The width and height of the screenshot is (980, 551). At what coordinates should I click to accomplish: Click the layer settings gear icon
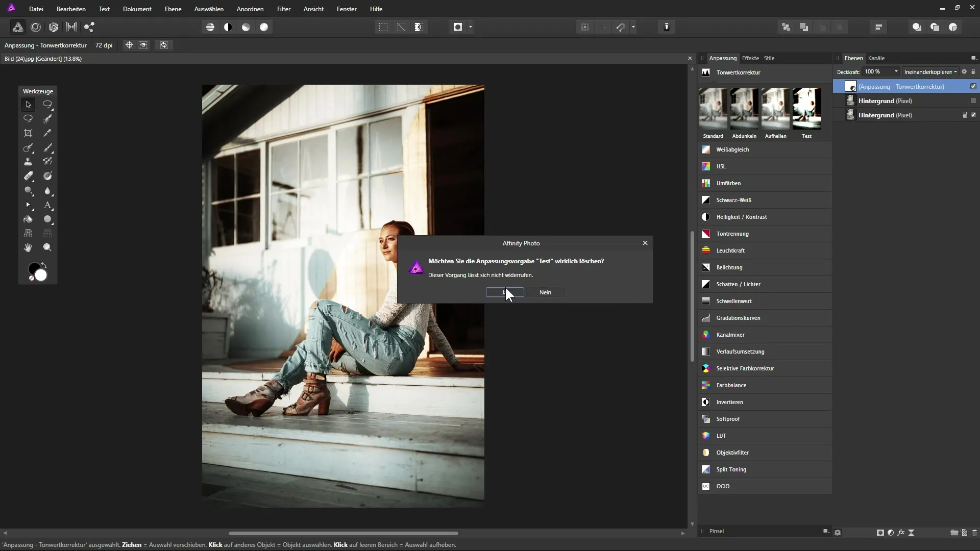click(964, 72)
